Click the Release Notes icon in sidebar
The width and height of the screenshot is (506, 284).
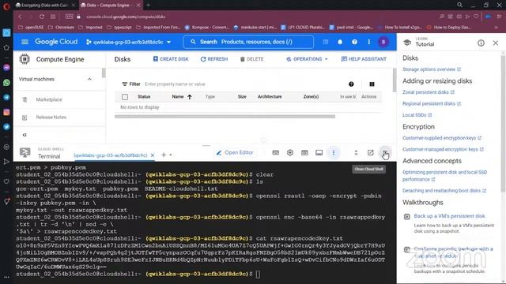[25, 118]
